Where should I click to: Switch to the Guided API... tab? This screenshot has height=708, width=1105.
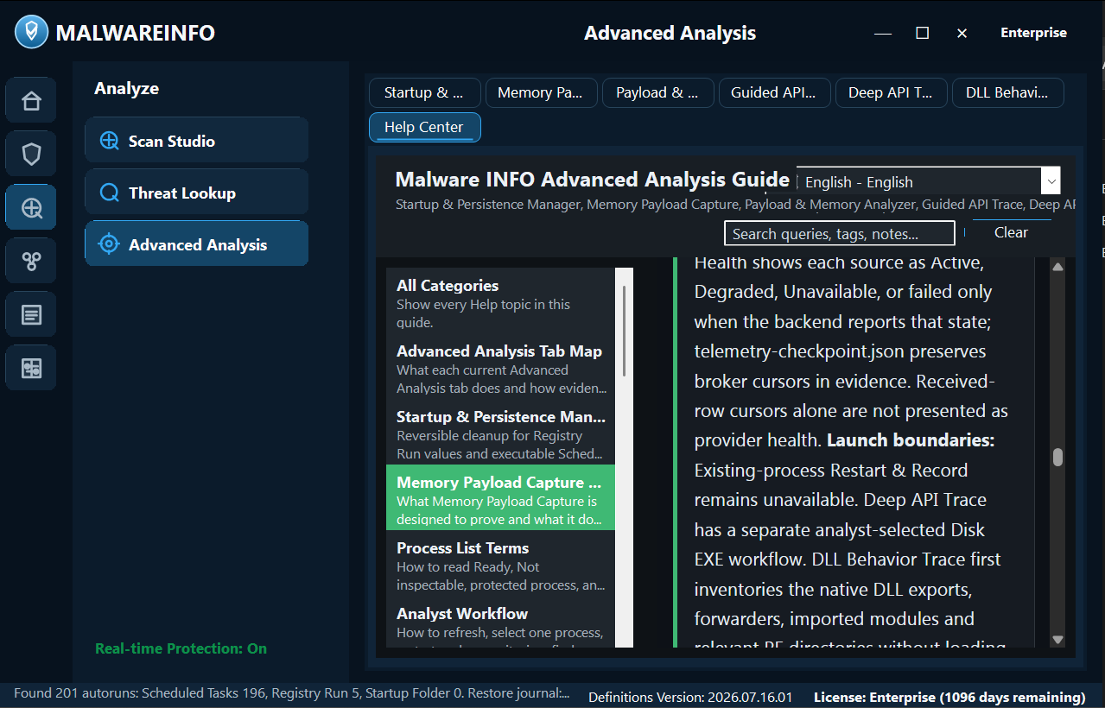774,92
